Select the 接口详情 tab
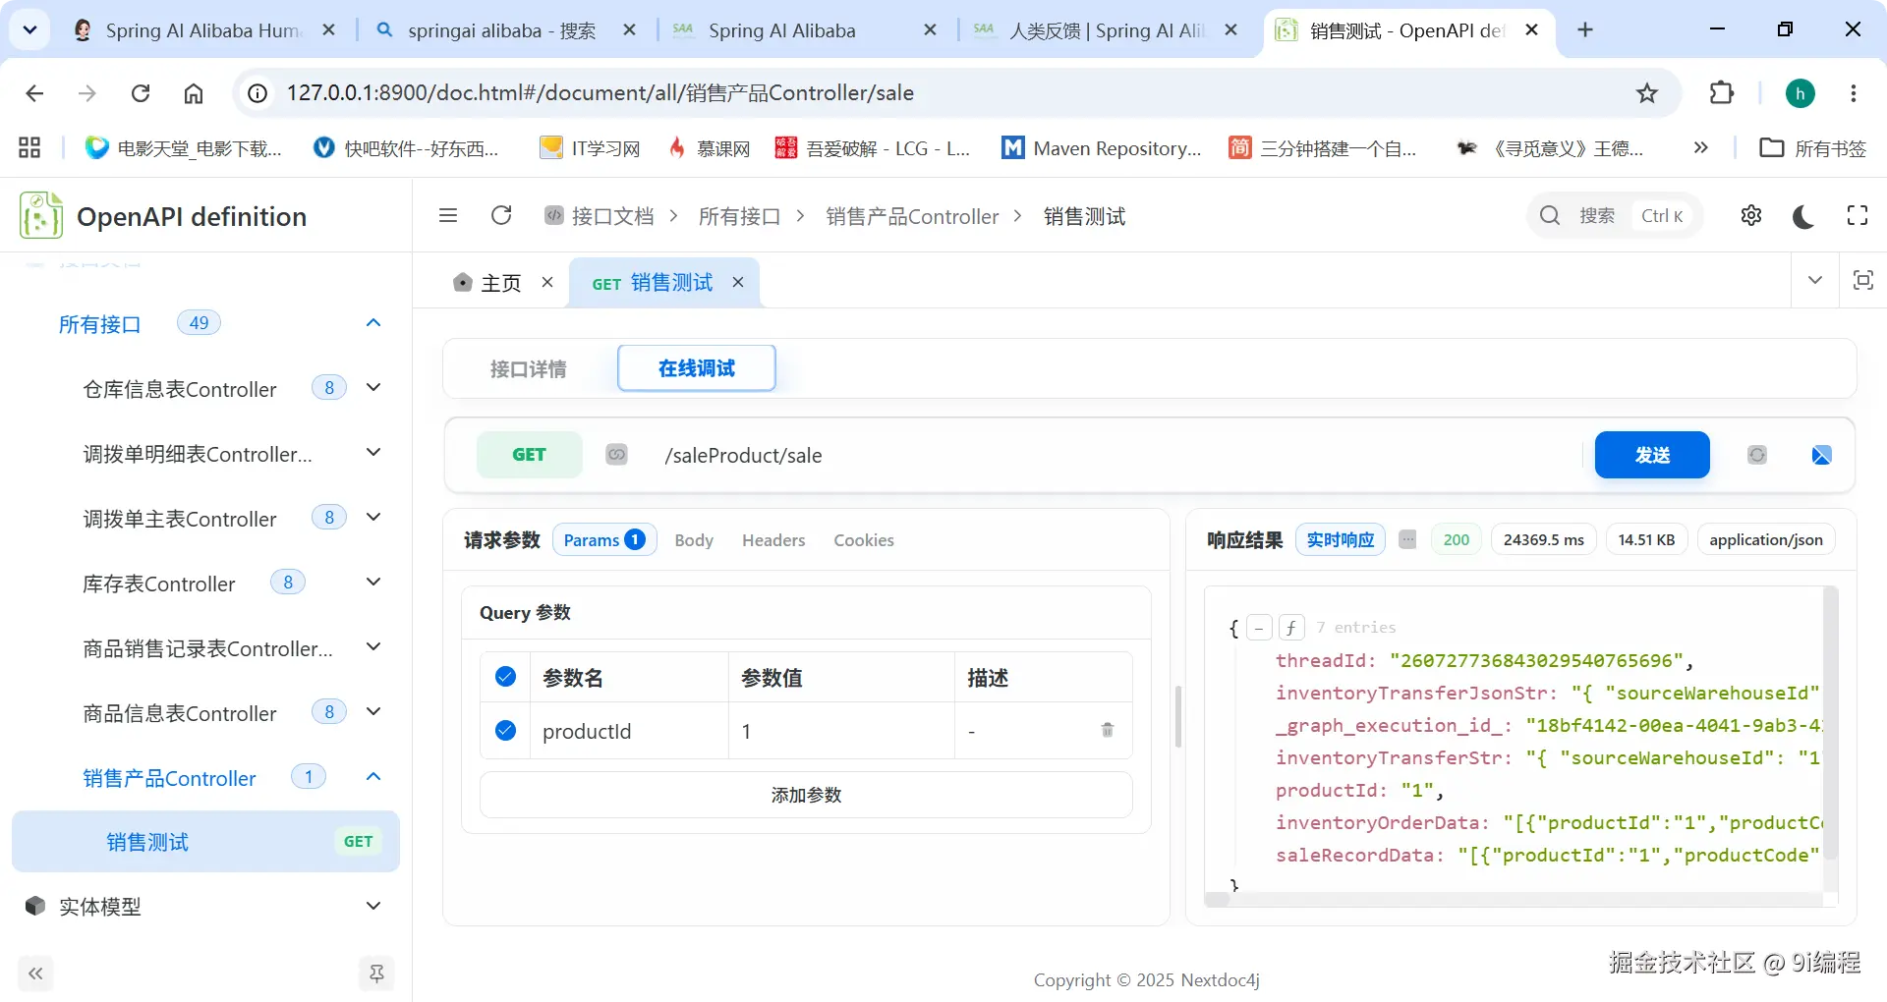The height and width of the screenshot is (1002, 1887). tap(529, 368)
